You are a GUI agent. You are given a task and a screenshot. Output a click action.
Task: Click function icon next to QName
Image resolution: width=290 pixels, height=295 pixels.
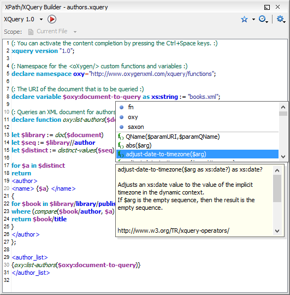[121, 137]
